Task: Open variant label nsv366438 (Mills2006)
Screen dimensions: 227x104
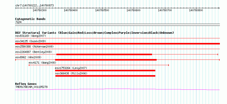Action: 71,73
